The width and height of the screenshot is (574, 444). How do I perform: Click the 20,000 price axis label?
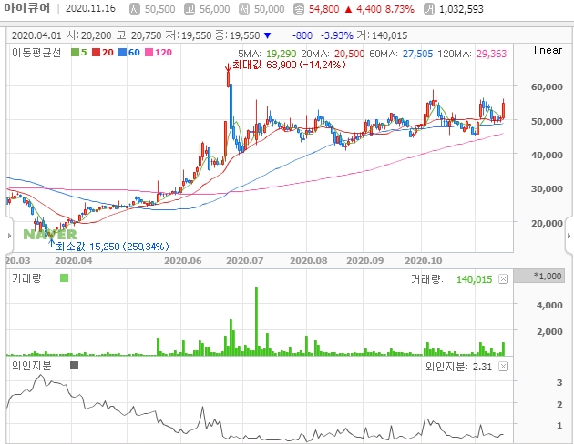[x=547, y=223]
